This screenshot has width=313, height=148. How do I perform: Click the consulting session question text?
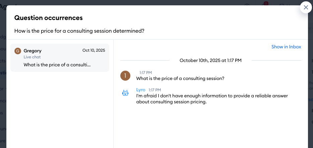[x=79, y=31]
